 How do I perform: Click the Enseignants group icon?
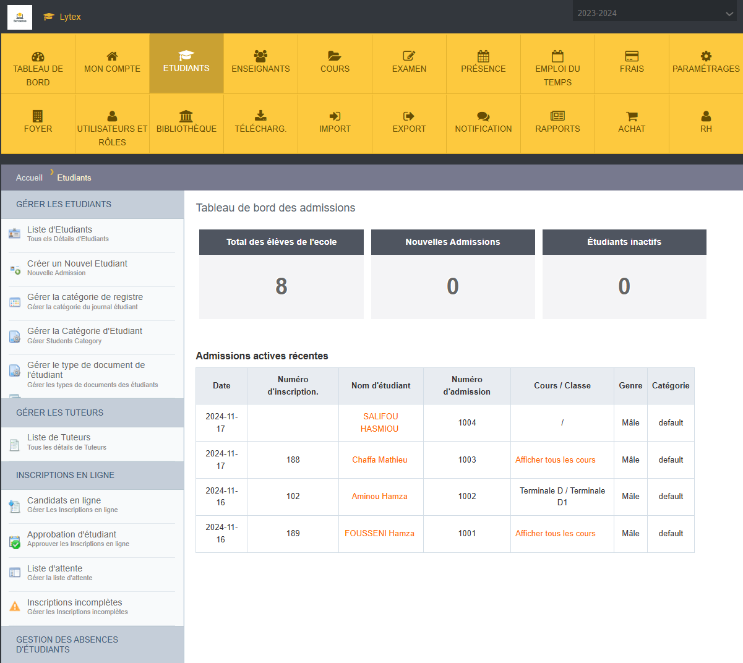260,56
